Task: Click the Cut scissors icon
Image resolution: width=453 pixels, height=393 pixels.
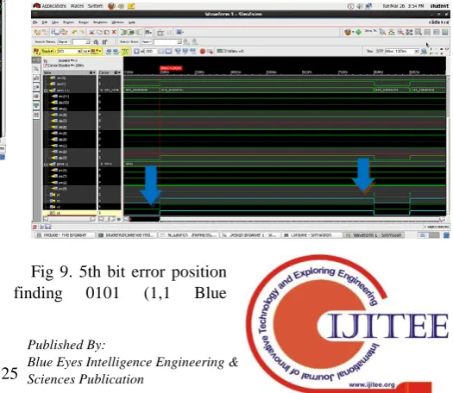Action: coord(91,32)
